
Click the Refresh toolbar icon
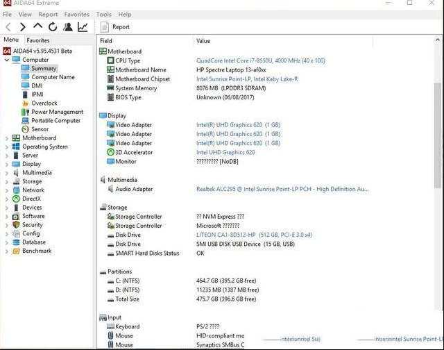click(x=53, y=27)
